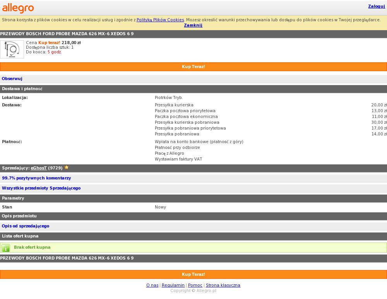Click the Lista ofert kupna header
Screen dimensions: 387x299
tap(193, 236)
